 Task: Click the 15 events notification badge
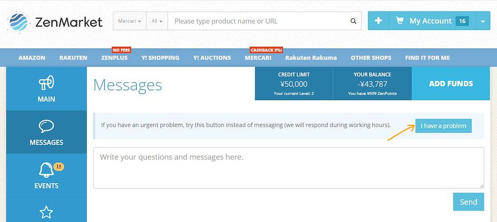58,166
